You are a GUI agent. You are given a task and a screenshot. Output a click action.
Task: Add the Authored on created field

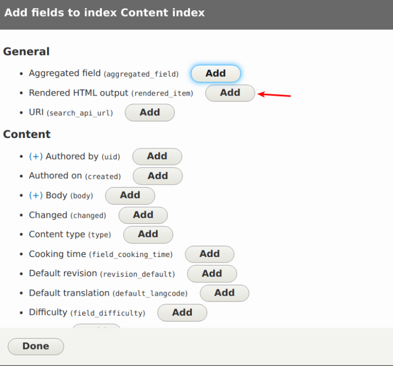point(157,176)
